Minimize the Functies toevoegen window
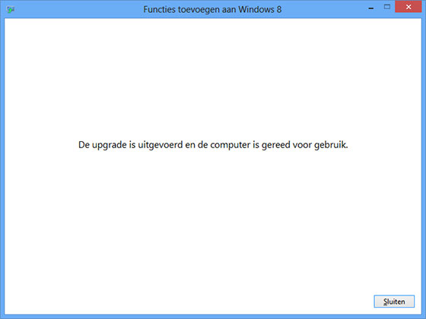Viewport: 426px width, 319px height. tap(371, 8)
